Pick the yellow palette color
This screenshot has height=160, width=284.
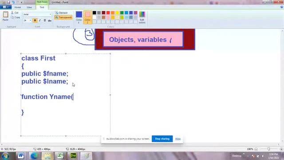[x=117, y=13]
